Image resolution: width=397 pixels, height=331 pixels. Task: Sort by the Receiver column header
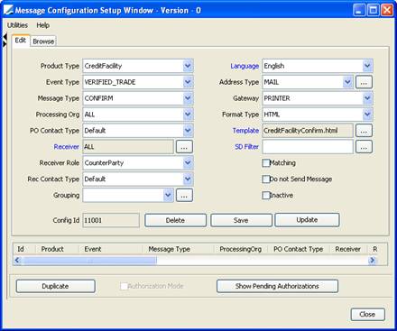click(x=347, y=249)
